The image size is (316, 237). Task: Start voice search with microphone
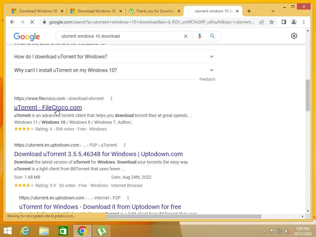click(200, 36)
